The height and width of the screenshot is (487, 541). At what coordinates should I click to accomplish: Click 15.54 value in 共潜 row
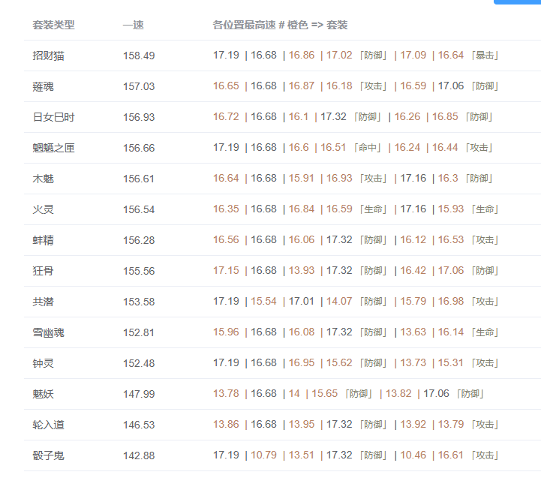coord(263,301)
